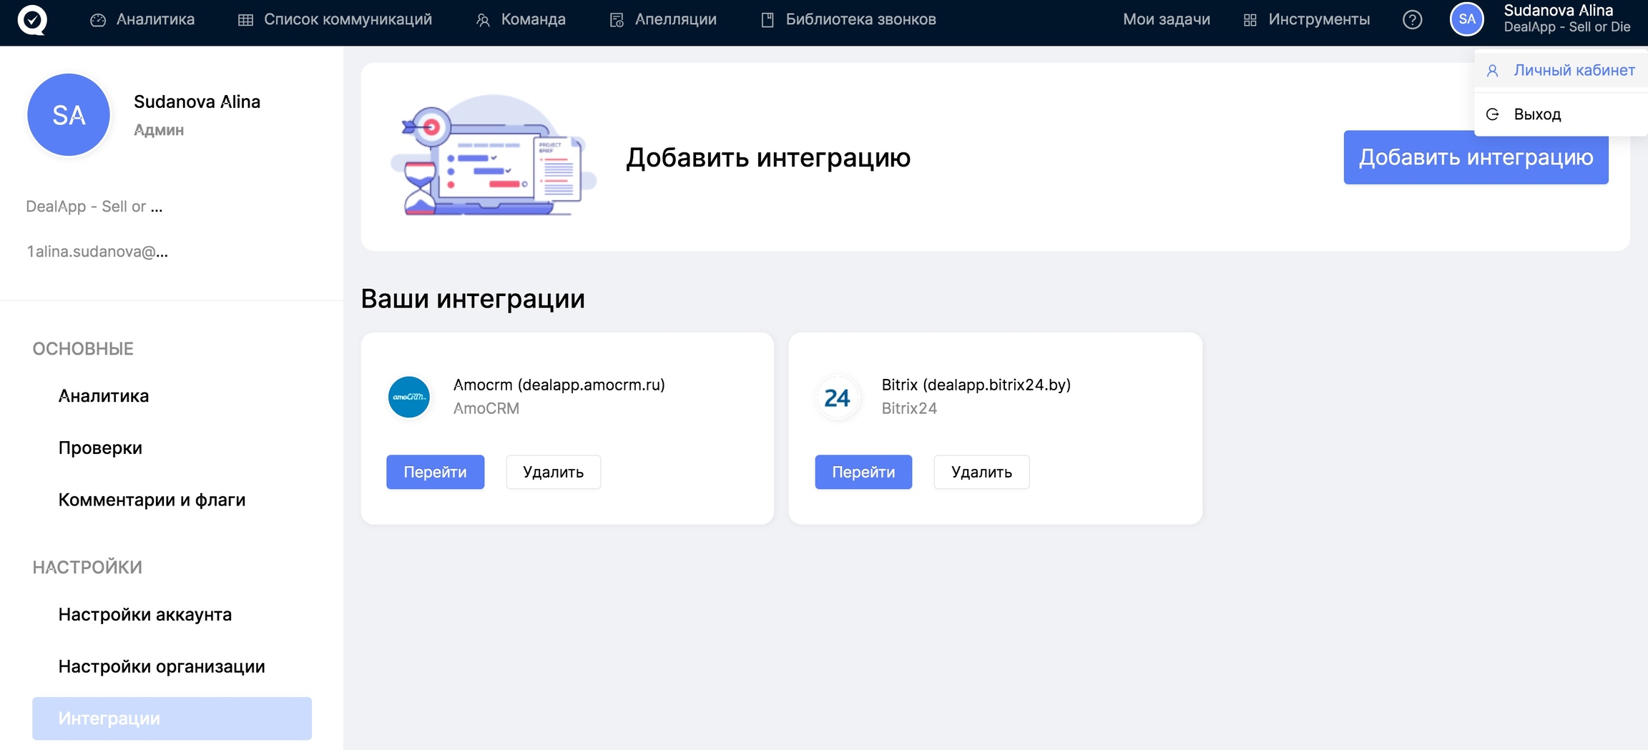Open Инструменты from the top bar

coord(1307,19)
